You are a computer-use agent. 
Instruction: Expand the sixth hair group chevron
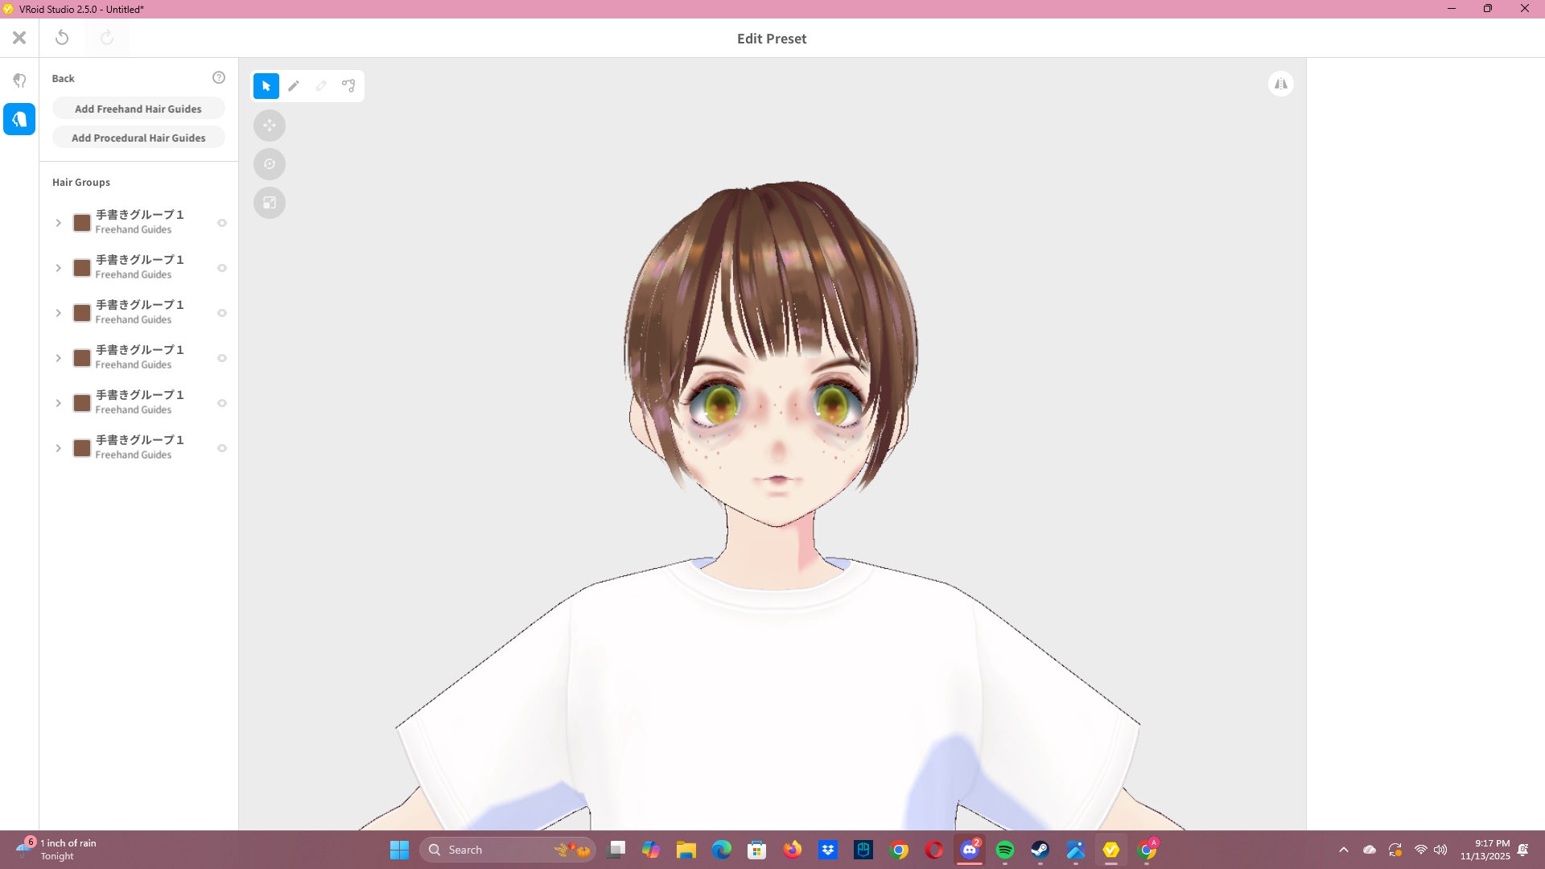pyautogui.click(x=58, y=448)
